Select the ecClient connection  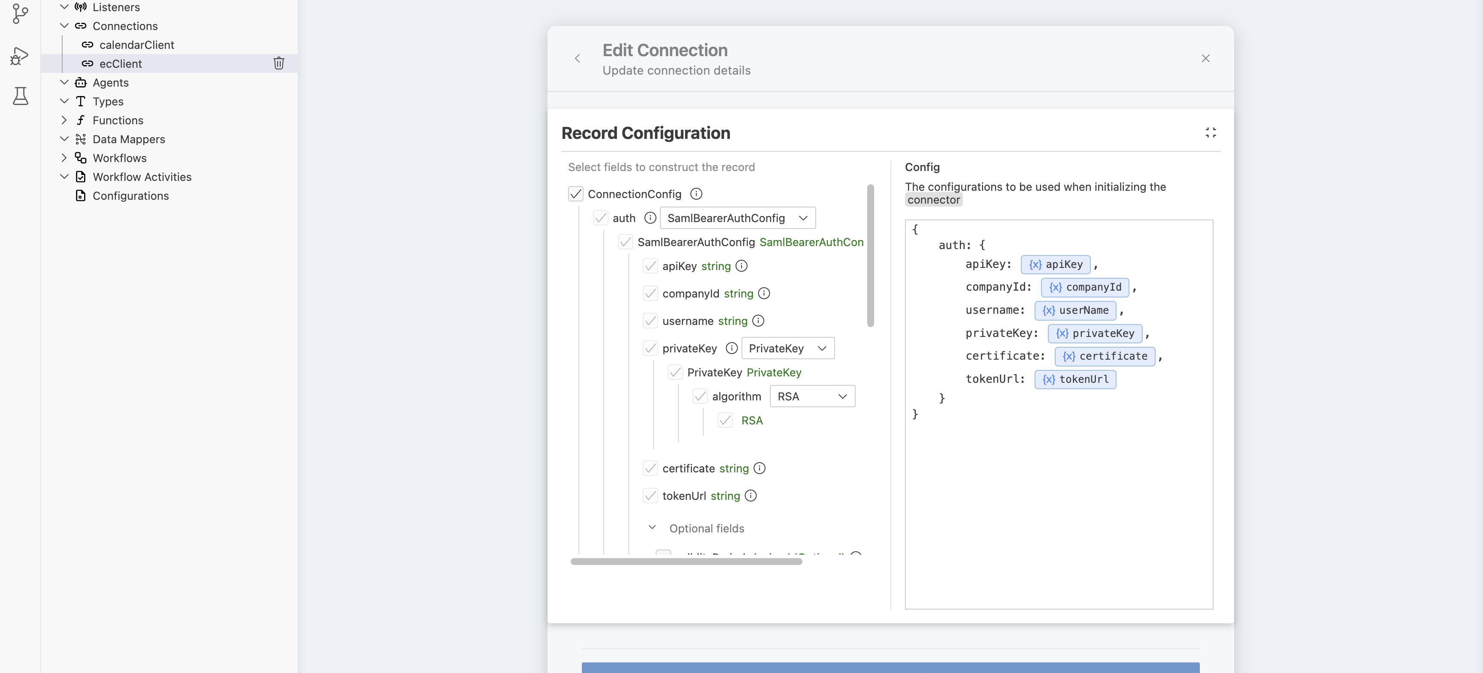[x=169, y=63]
